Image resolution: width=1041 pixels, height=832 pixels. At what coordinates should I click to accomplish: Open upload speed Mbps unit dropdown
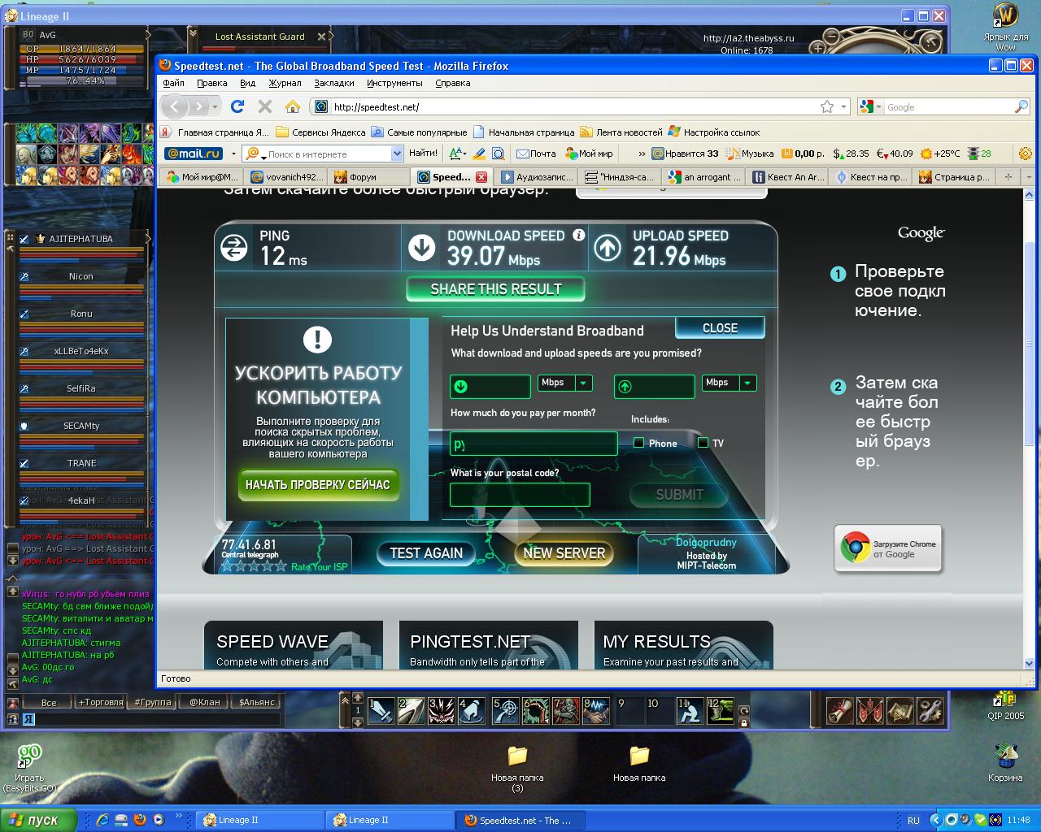tap(747, 383)
